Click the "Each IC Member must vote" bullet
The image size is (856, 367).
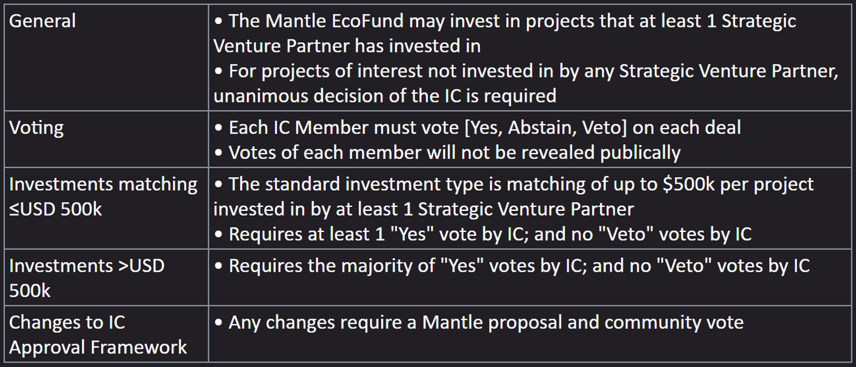(x=477, y=127)
